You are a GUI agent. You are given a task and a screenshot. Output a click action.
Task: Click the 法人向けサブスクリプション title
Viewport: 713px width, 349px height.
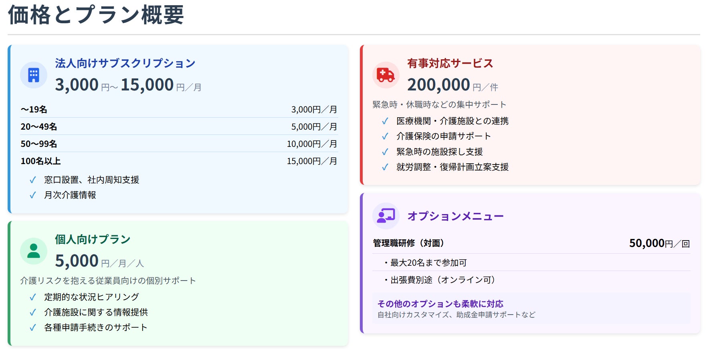(x=125, y=63)
